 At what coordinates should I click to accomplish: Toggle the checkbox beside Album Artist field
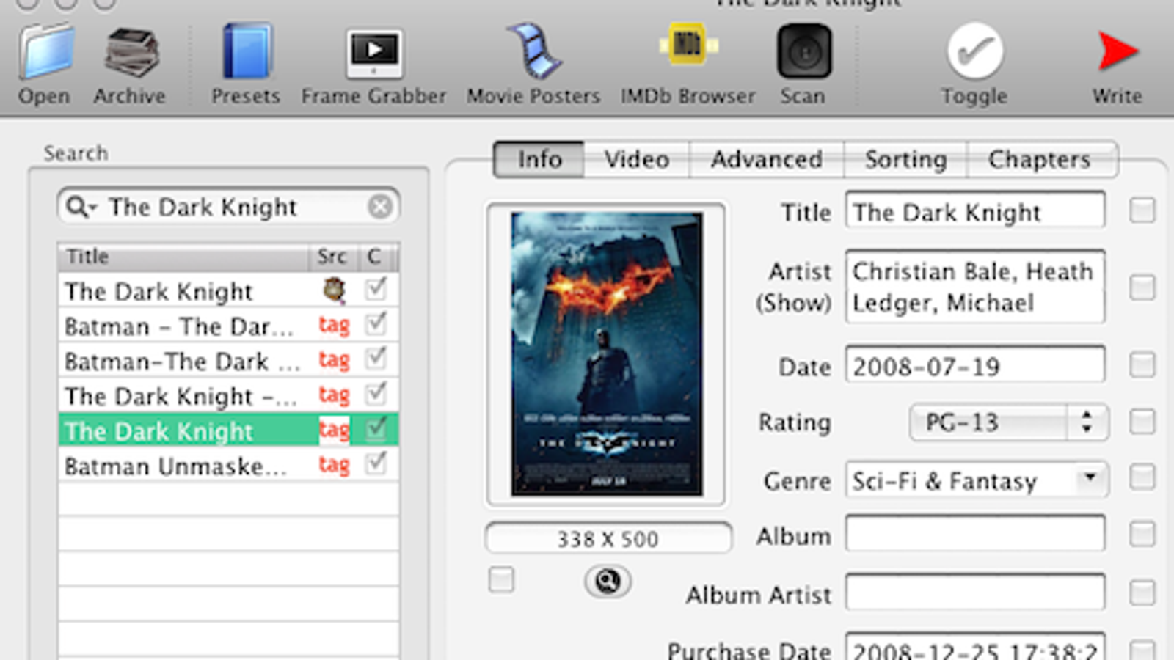[1142, 593]
